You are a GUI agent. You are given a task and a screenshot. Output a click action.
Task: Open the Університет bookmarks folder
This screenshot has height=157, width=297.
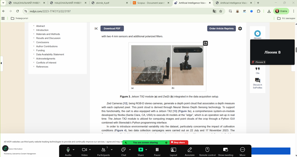[20, 18]
